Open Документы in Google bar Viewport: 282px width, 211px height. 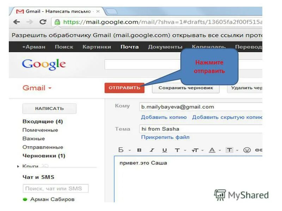(165, 47)
